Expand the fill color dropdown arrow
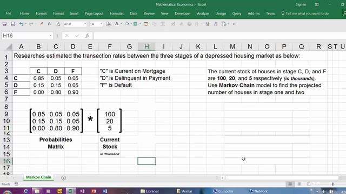 point(131,24)
